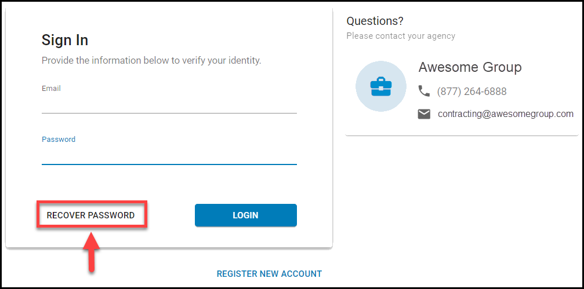The image size is (584, 289).
Task: Click the Email input field
Action: coord(169,105)
